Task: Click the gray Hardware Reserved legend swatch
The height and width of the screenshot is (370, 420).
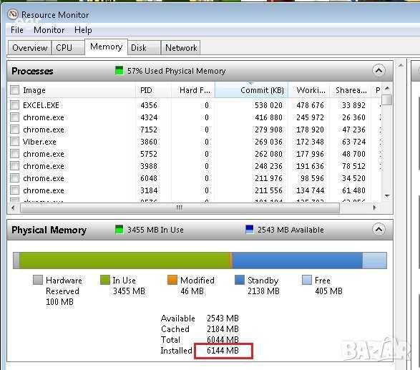Action: point(38,280)
